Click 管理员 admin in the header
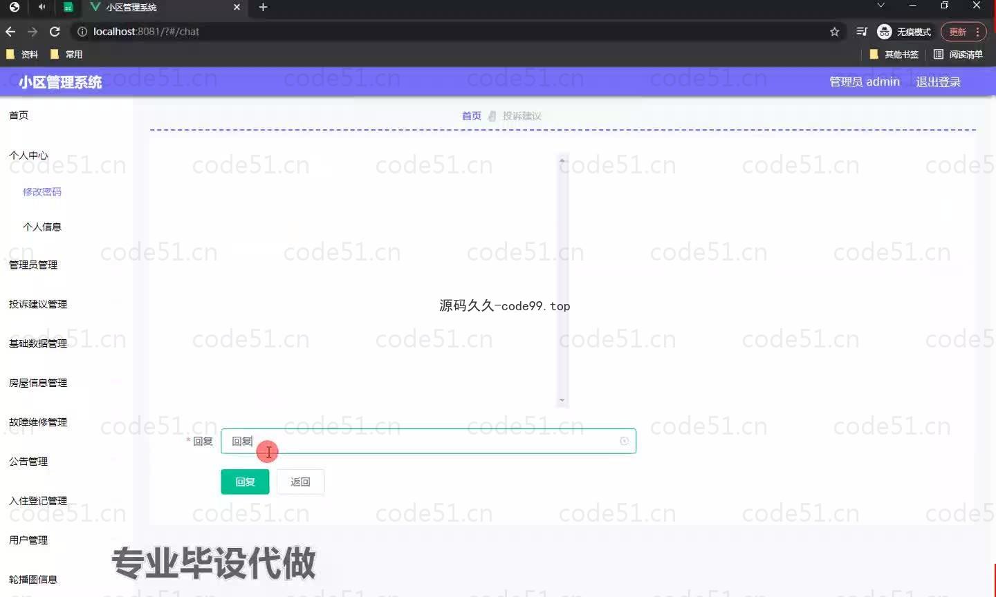This screenshot has width=996, height=597. pos(865,82)
